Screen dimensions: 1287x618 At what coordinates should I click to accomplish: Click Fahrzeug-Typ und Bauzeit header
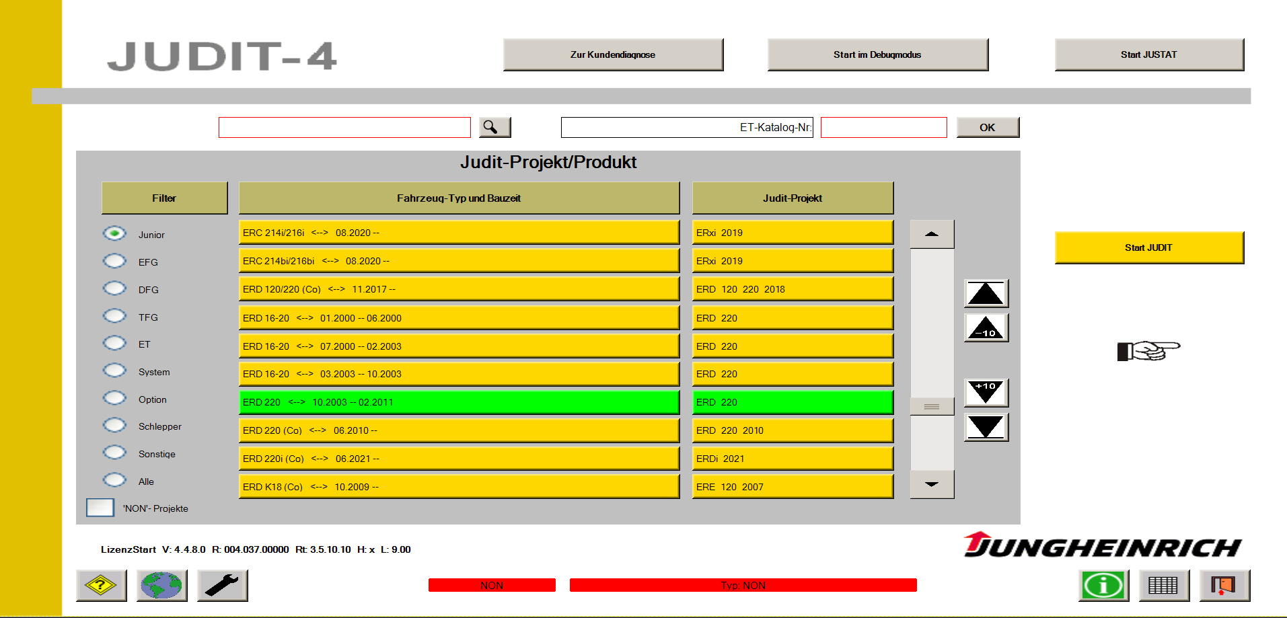pyautogui.click(x=459, y=198)
